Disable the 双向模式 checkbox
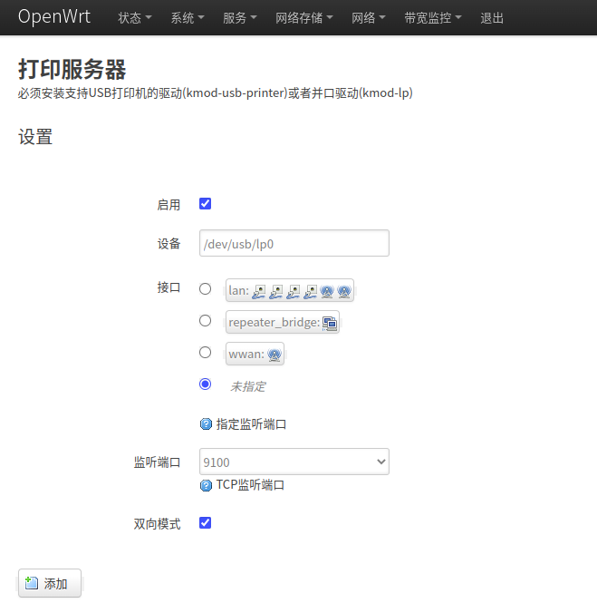This screenshot has width=597, height=603. coord(205,523)
